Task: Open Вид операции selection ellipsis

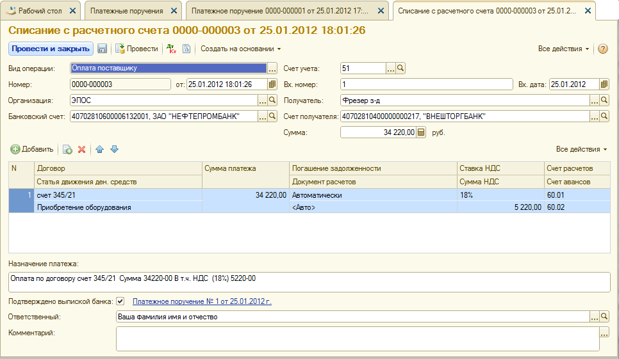Action: pyautogui.click(x=272, y=68)
